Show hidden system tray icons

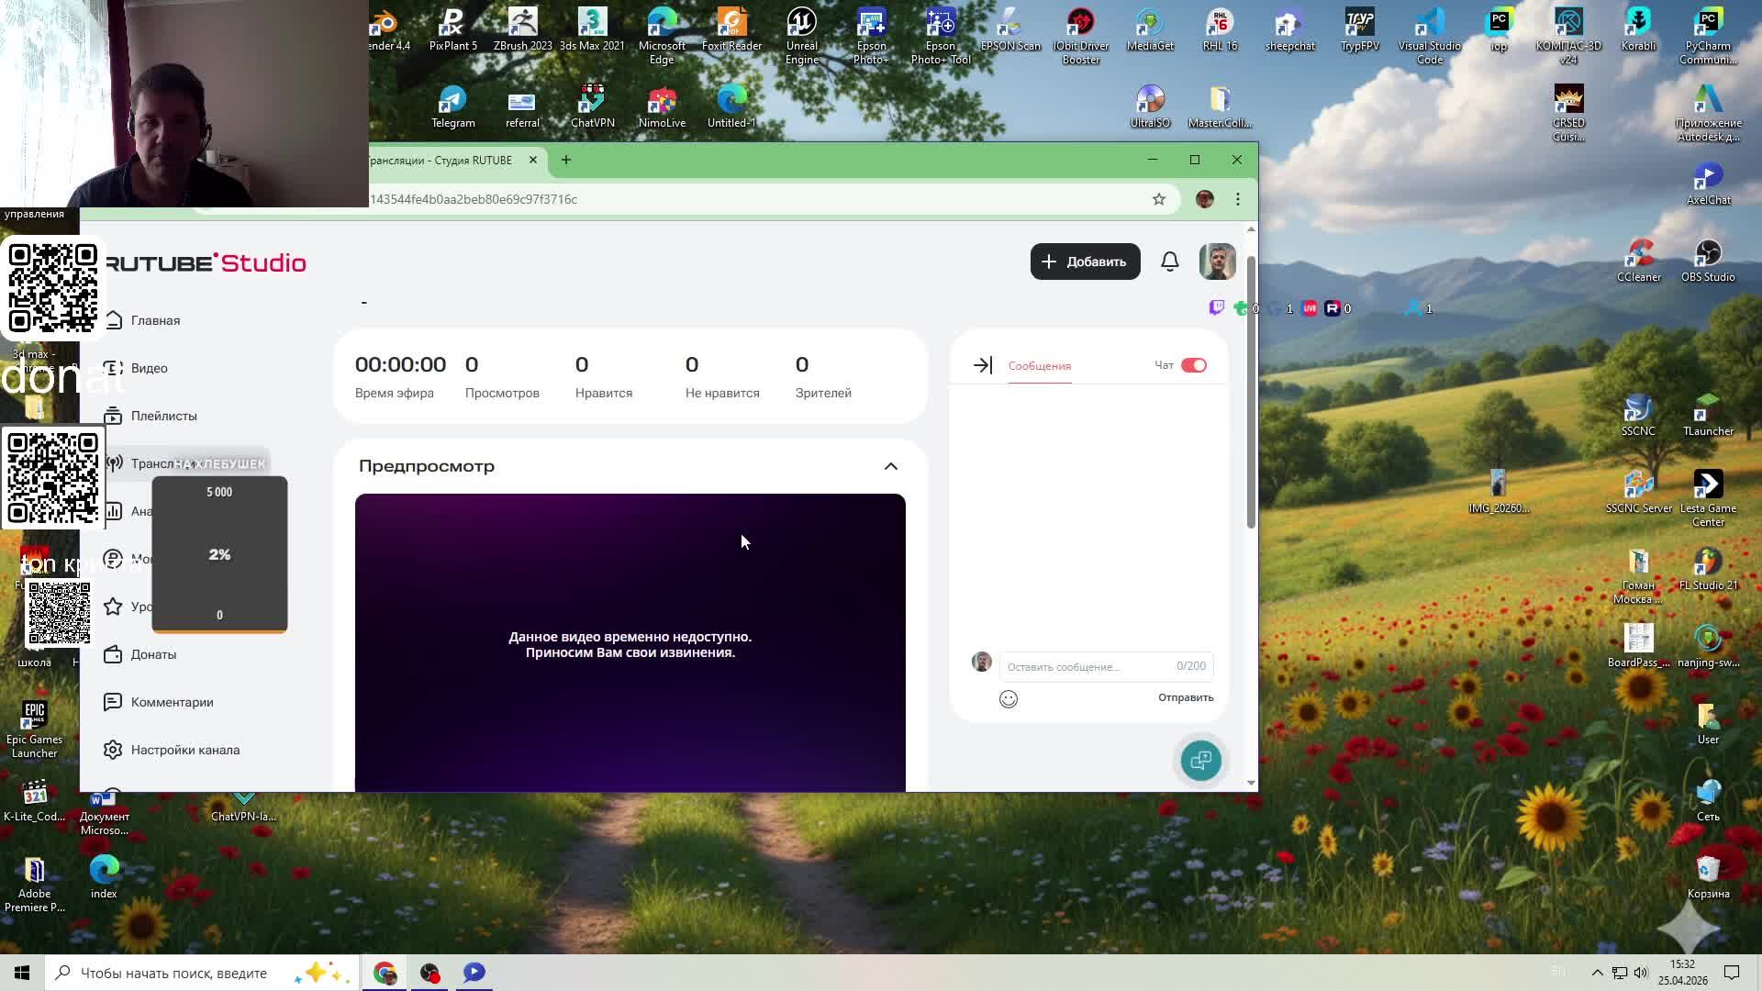pos(1597,973)
